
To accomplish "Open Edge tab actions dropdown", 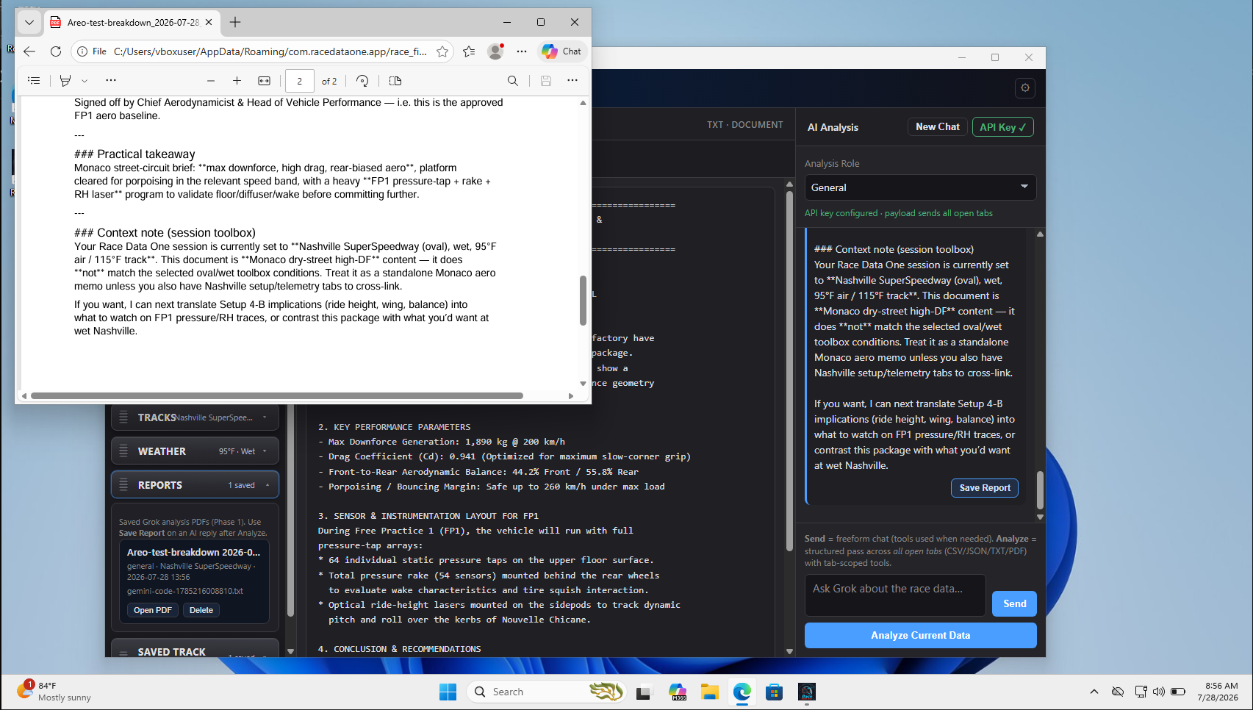I will pos(29,22).
